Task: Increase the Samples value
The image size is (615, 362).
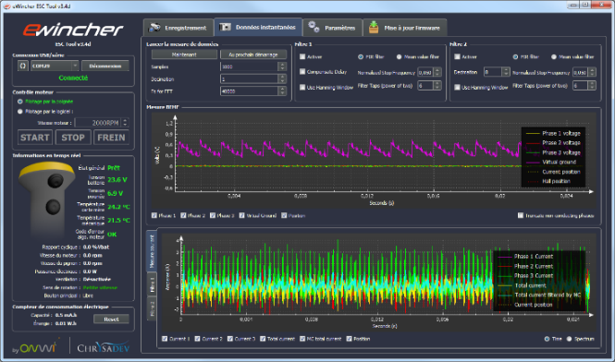Action: click(282, 65)
